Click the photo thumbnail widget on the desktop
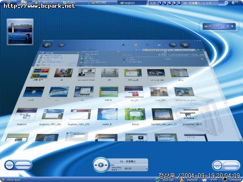Screen dimensions: 243x182 click(x=20, y=32)
